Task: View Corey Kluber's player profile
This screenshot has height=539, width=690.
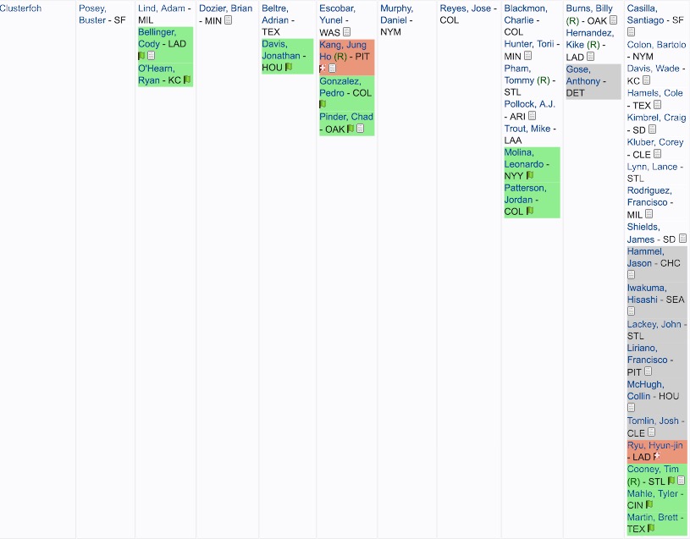Action: [x=655, y=142]
